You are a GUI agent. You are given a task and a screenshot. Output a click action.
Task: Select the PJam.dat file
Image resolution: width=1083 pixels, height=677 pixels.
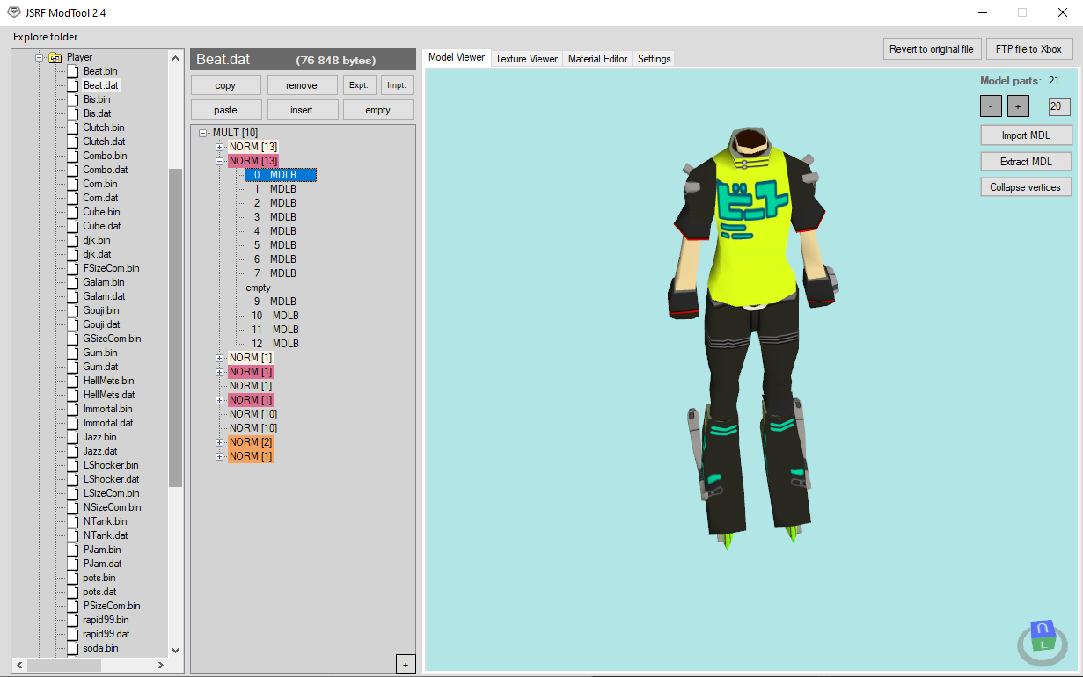point(103,564)
